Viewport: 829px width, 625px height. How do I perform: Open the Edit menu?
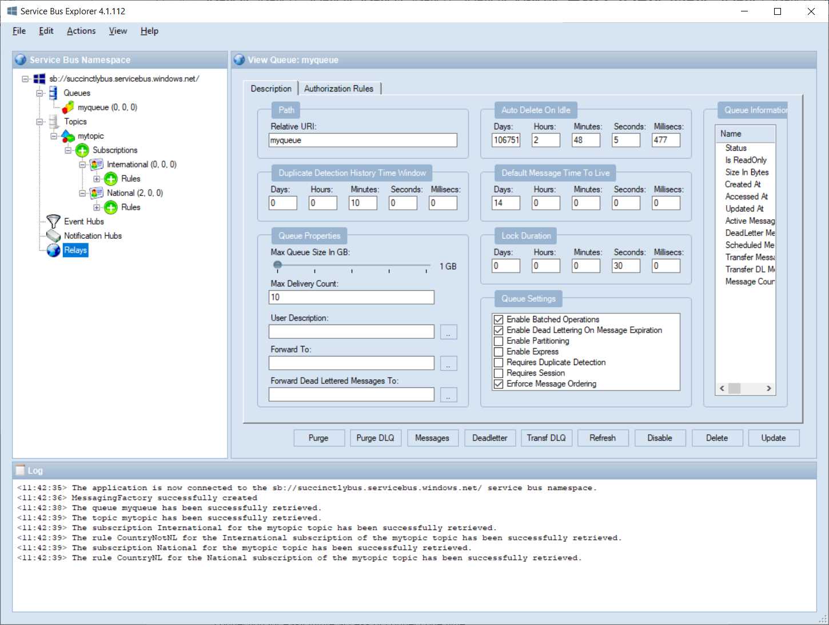[46, 31]
